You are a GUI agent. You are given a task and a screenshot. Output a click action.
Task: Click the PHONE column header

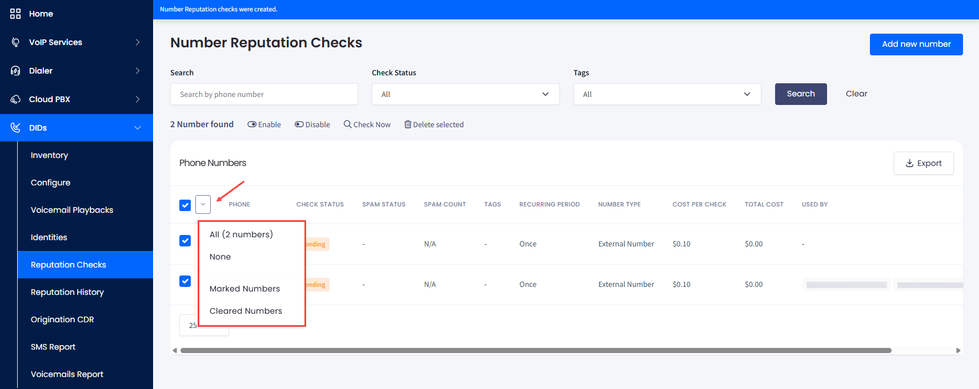click(239, 204)
